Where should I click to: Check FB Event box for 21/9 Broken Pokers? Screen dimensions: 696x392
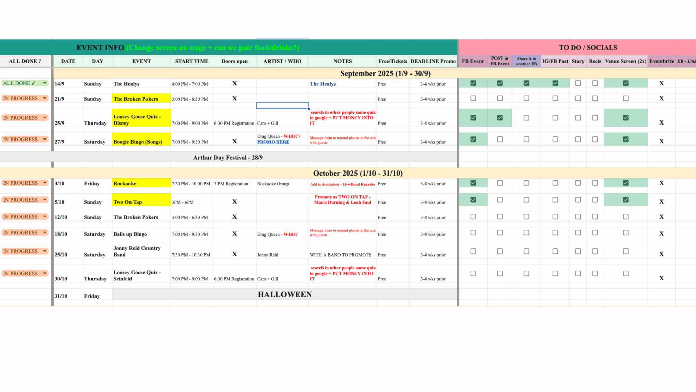473,98
